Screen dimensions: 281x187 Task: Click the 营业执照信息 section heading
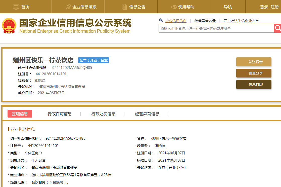[x=23, y=129]
